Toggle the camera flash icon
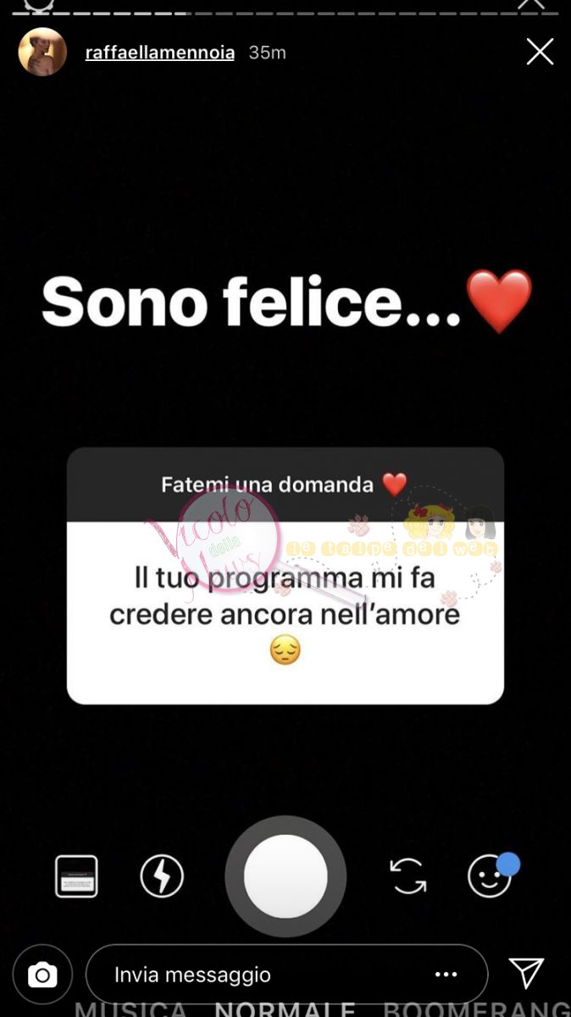The width and height of the screenshot is (571, 1017). coord(162,876)
